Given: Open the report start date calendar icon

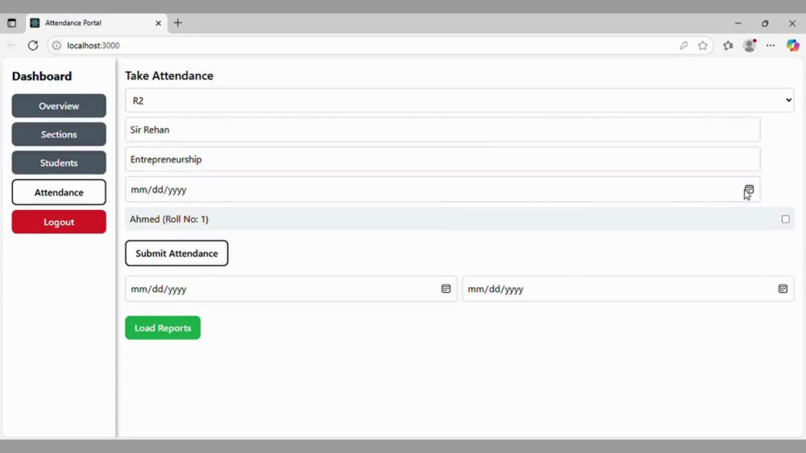Looking at the screenshot, I should click(446, 289).
